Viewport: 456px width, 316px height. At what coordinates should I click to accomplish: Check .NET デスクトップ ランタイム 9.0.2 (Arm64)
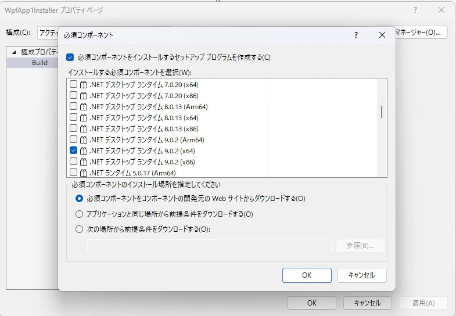(x=74, y=139)
